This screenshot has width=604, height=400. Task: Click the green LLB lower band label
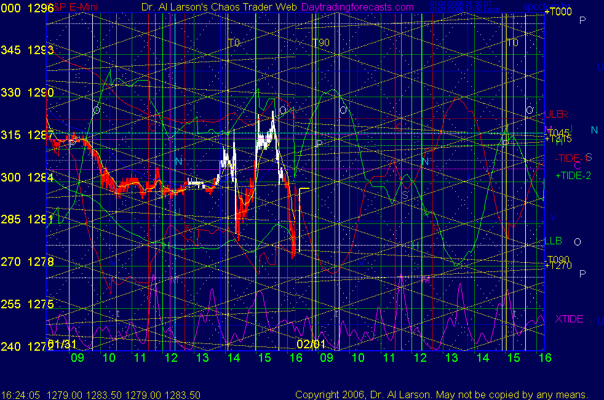[553, 241]
